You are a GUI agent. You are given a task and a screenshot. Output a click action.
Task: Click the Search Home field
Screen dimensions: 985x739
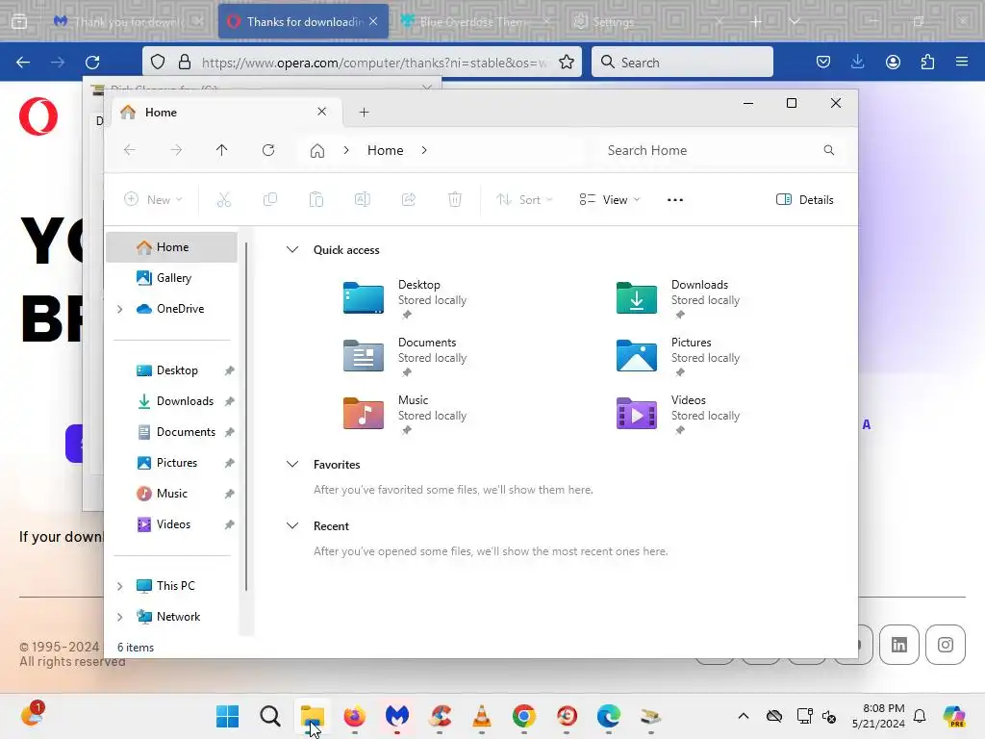tap(720, 150)
